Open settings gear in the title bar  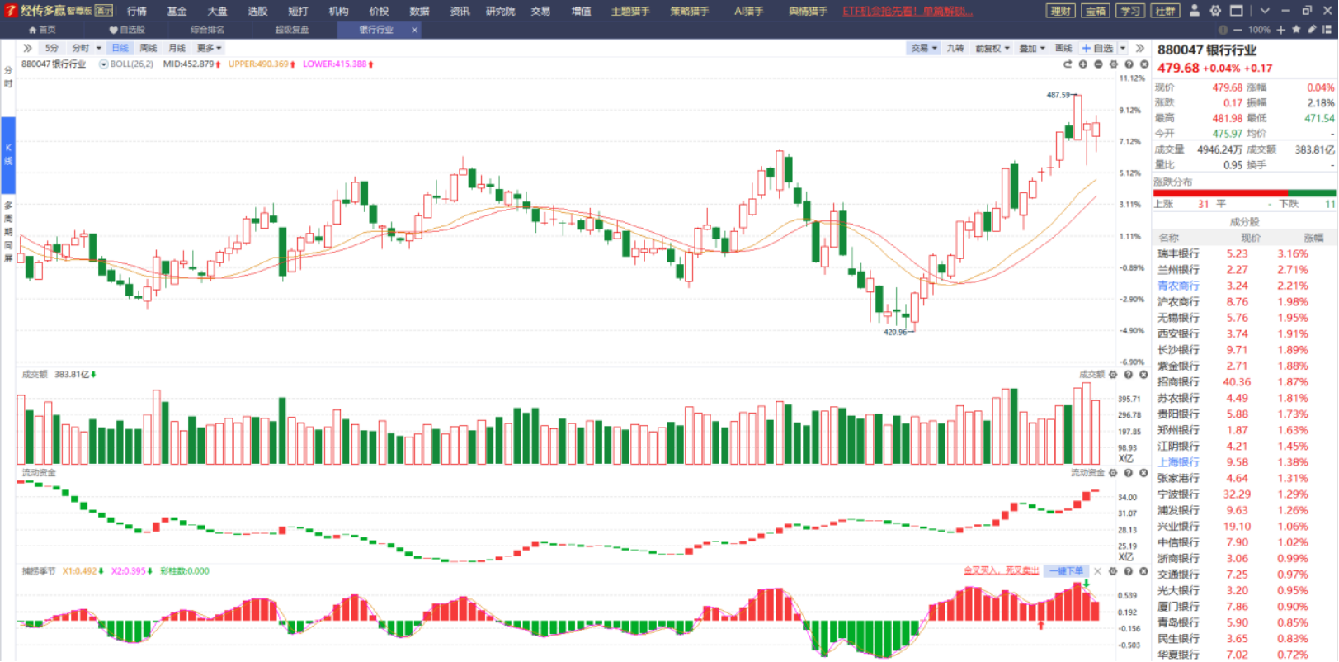tap(1215, 11)
